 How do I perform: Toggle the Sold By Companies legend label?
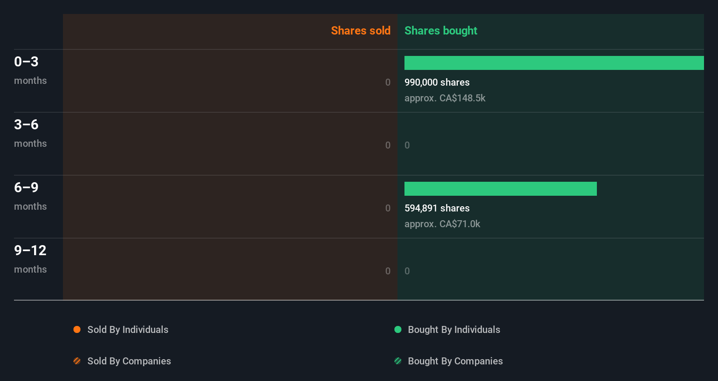click(129, 361)
